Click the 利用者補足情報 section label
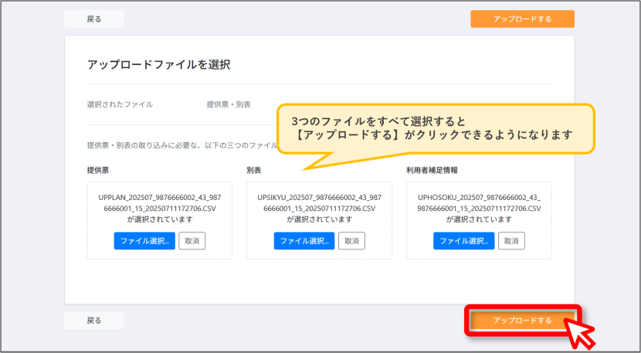 (x=432, y=170)
